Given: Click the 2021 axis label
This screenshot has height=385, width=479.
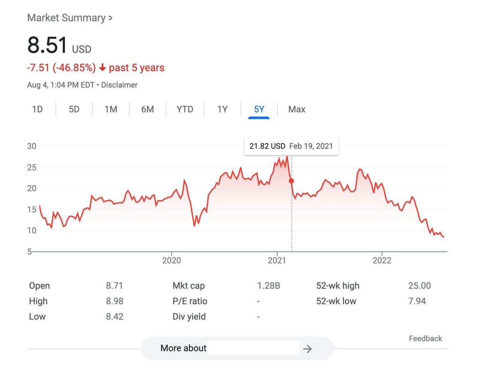Looking at the screenshot, I should click(277, 261).
